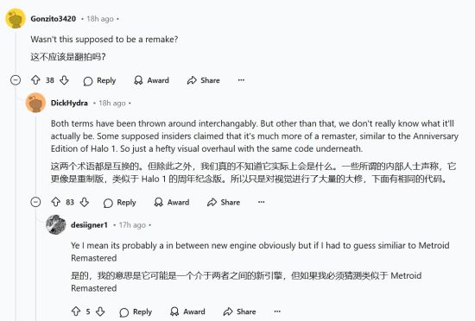Viewport: 475px width, 321px height.
Task: Open Gonzito3420's avatar profile
Action: [x=16, y=18]
